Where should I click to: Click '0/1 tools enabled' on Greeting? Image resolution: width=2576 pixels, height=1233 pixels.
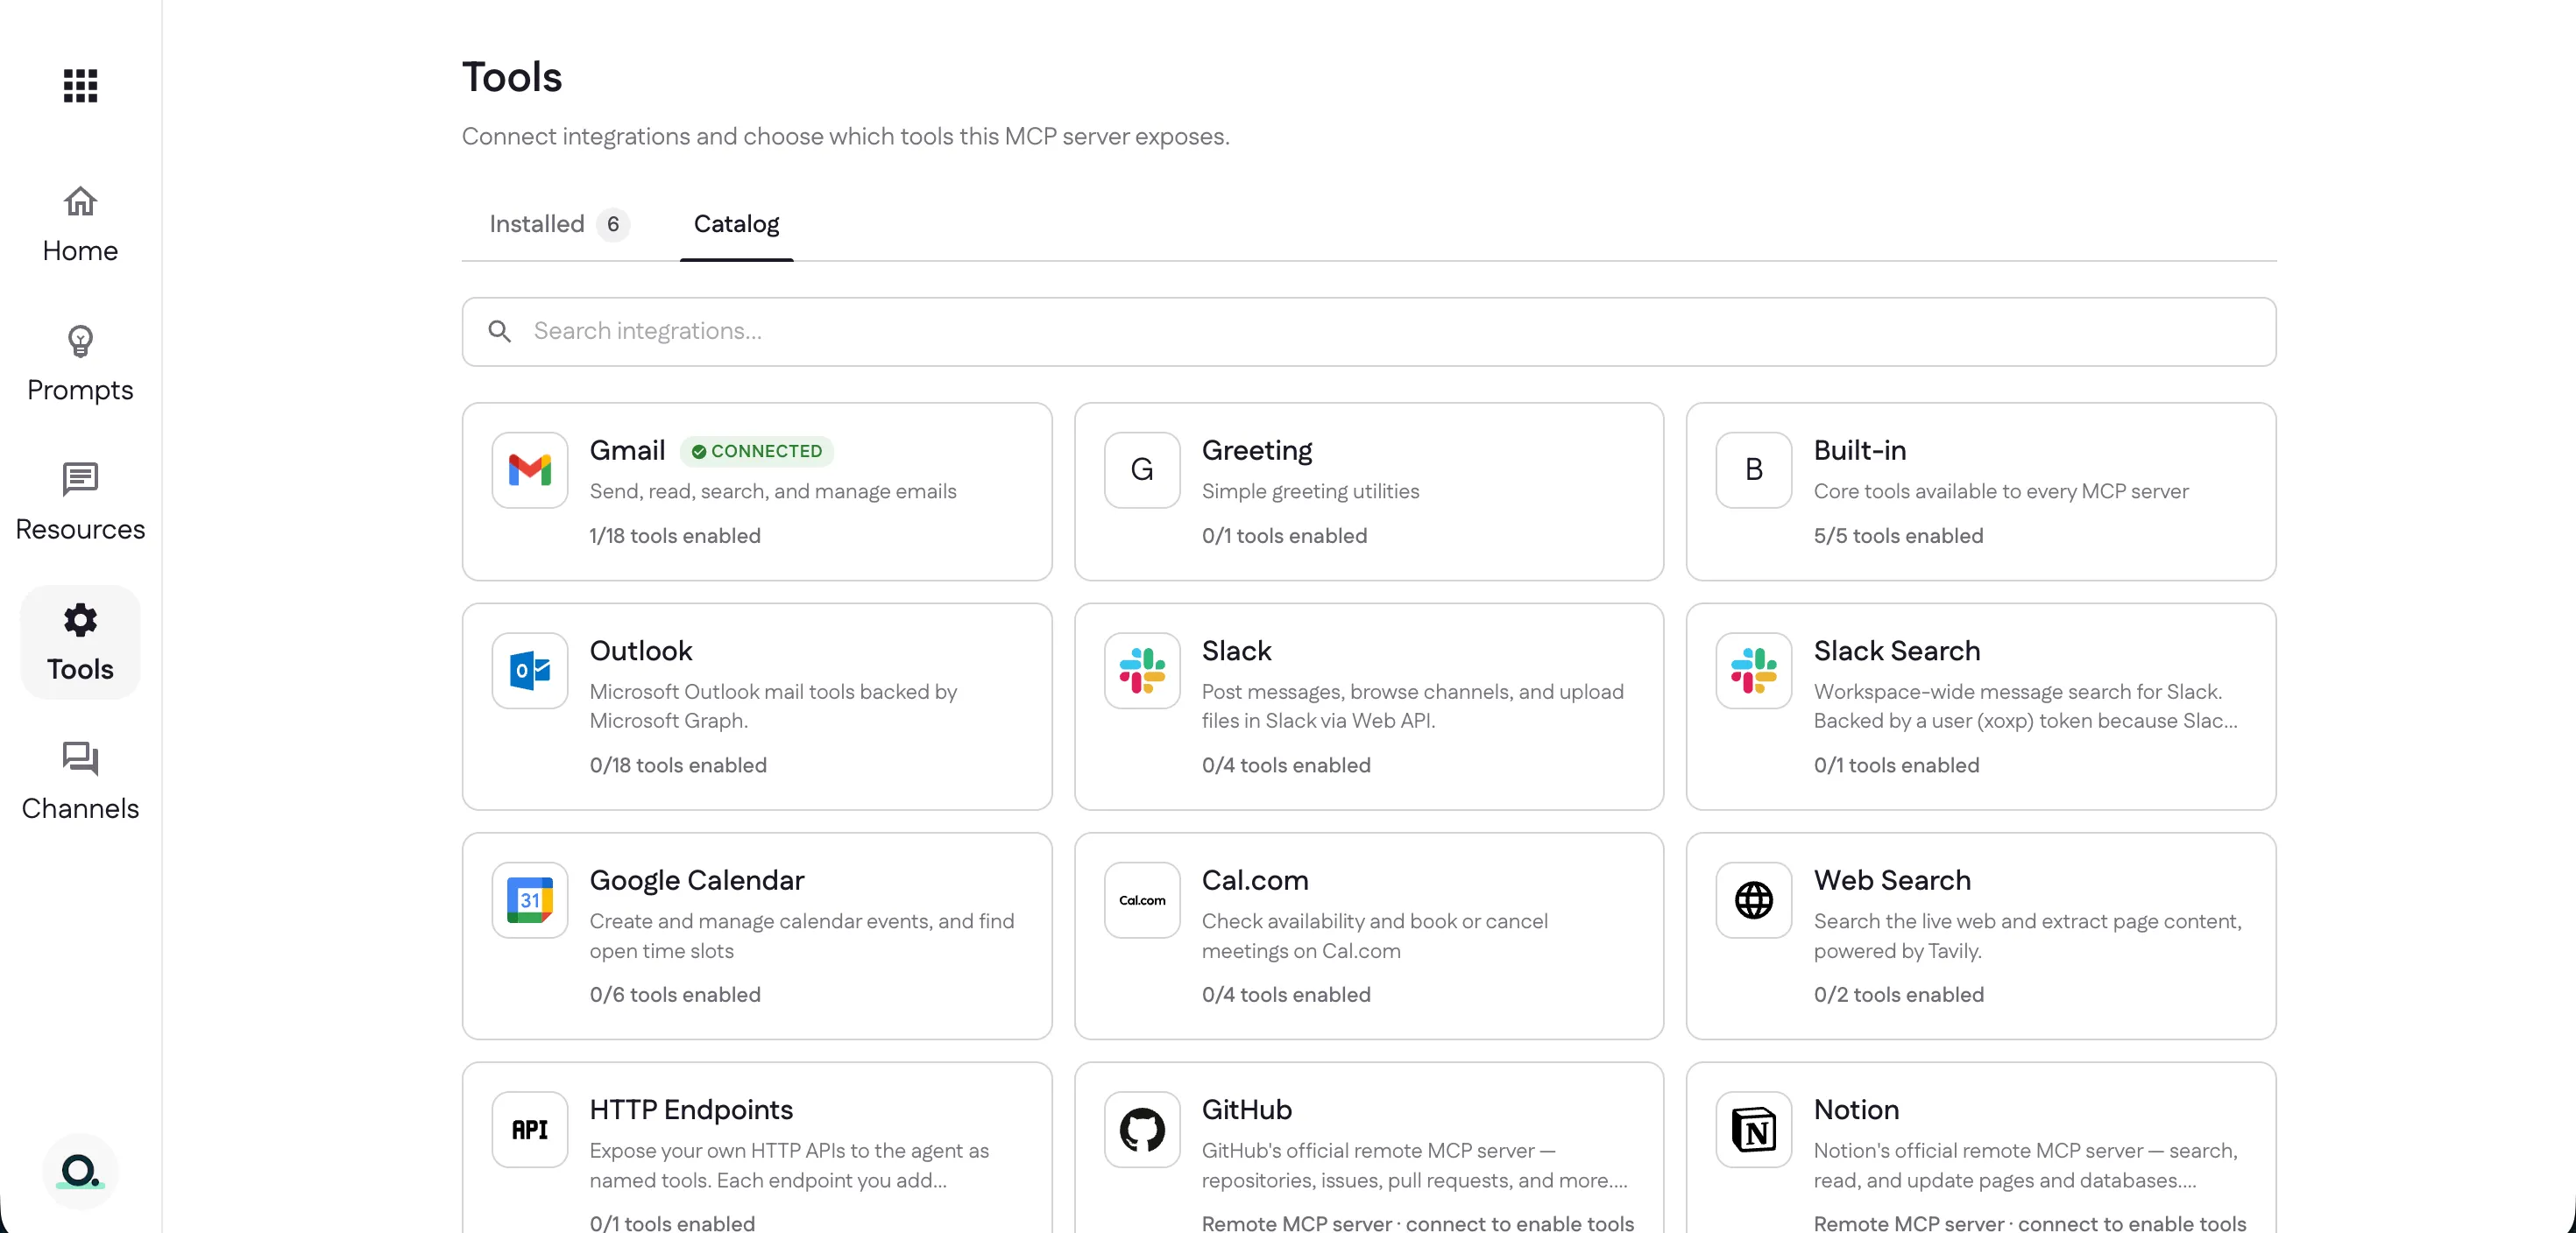(x=1284, y=536)
